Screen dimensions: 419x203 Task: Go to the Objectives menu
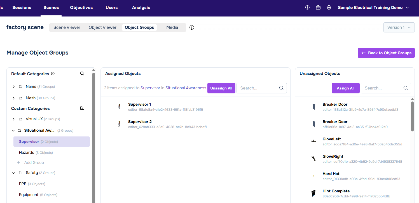(x=81, y=8)
